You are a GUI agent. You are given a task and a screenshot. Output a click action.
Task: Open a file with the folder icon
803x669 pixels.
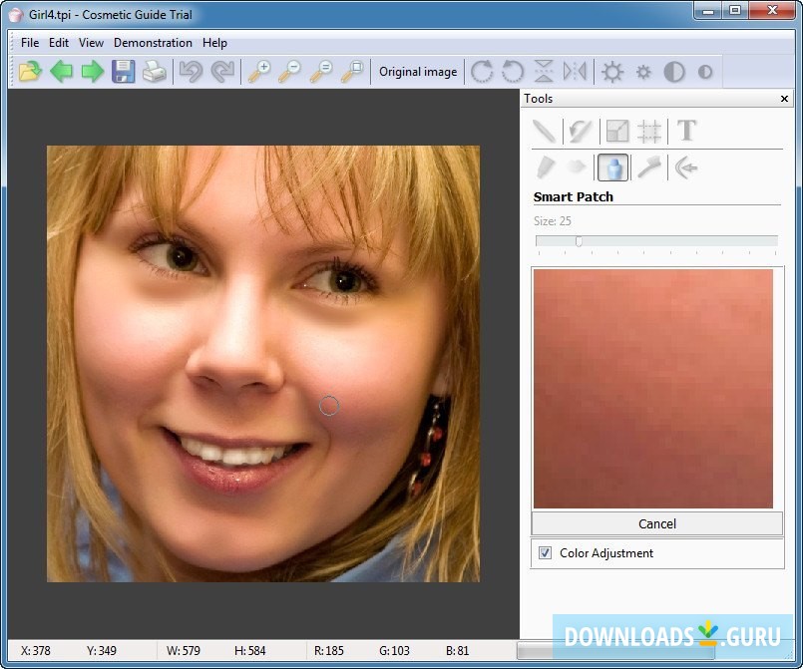pos(29,71)
